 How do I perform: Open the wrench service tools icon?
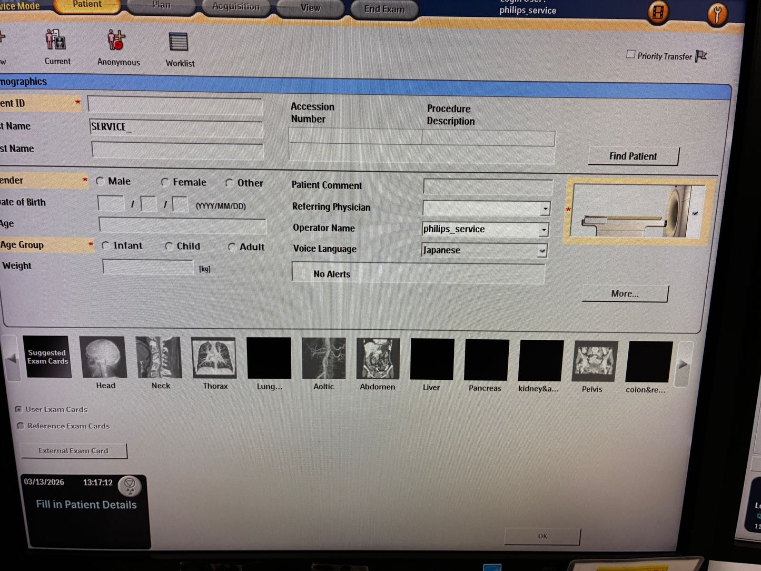717,14
